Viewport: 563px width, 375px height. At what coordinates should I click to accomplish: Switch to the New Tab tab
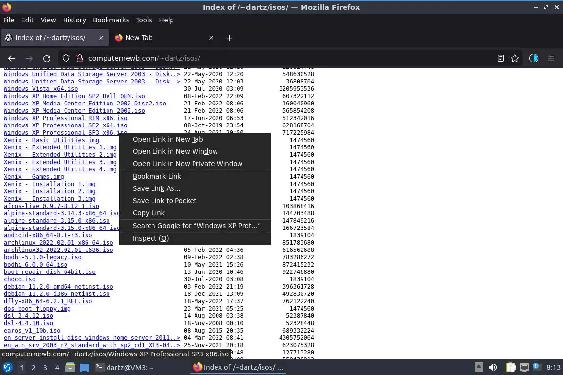coord(164,38)
